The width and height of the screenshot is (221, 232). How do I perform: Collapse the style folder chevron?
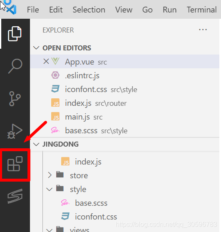click(49, 189)
